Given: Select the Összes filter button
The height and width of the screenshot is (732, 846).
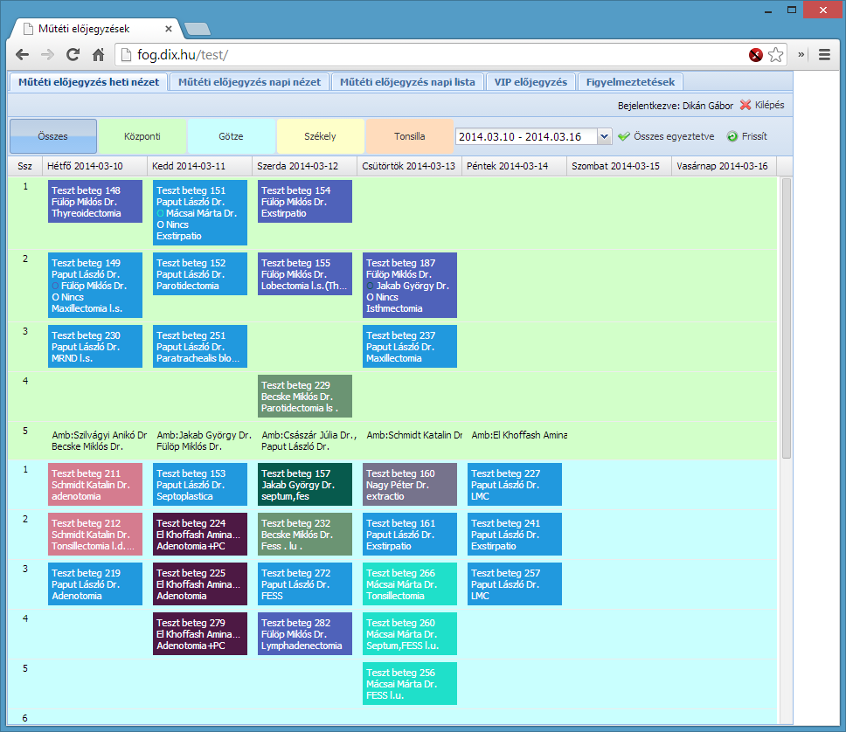Looking at the screenshot, I should pos(52,136).
